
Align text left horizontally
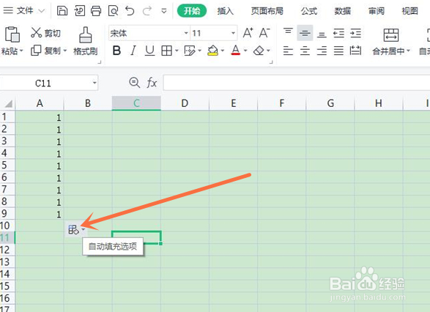[288, 51]
